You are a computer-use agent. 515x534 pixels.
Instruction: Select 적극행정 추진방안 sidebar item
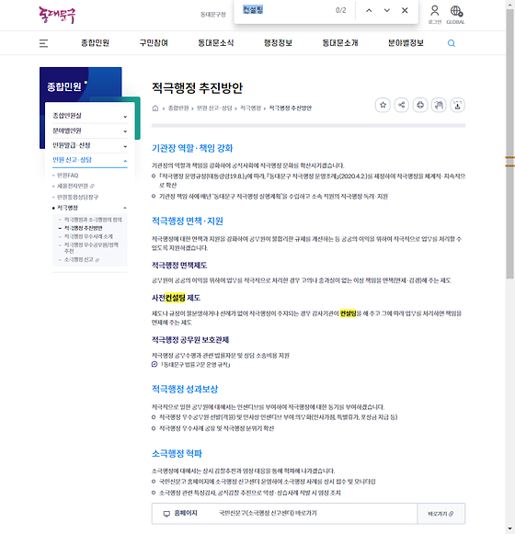point(83,228)
